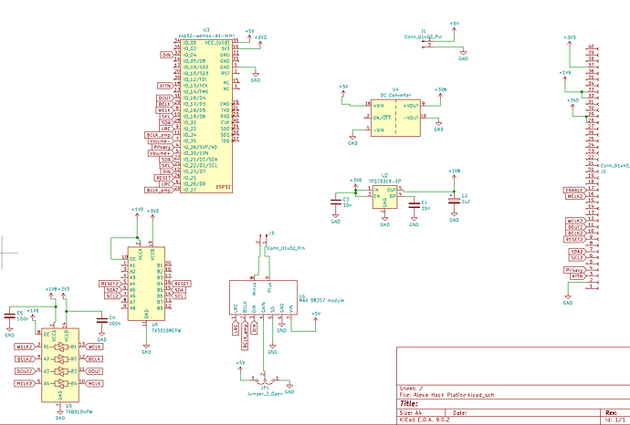The image size is (630, 425).
Task: Click the 'TXB0104PW' value text
Action: click(79, 411)
